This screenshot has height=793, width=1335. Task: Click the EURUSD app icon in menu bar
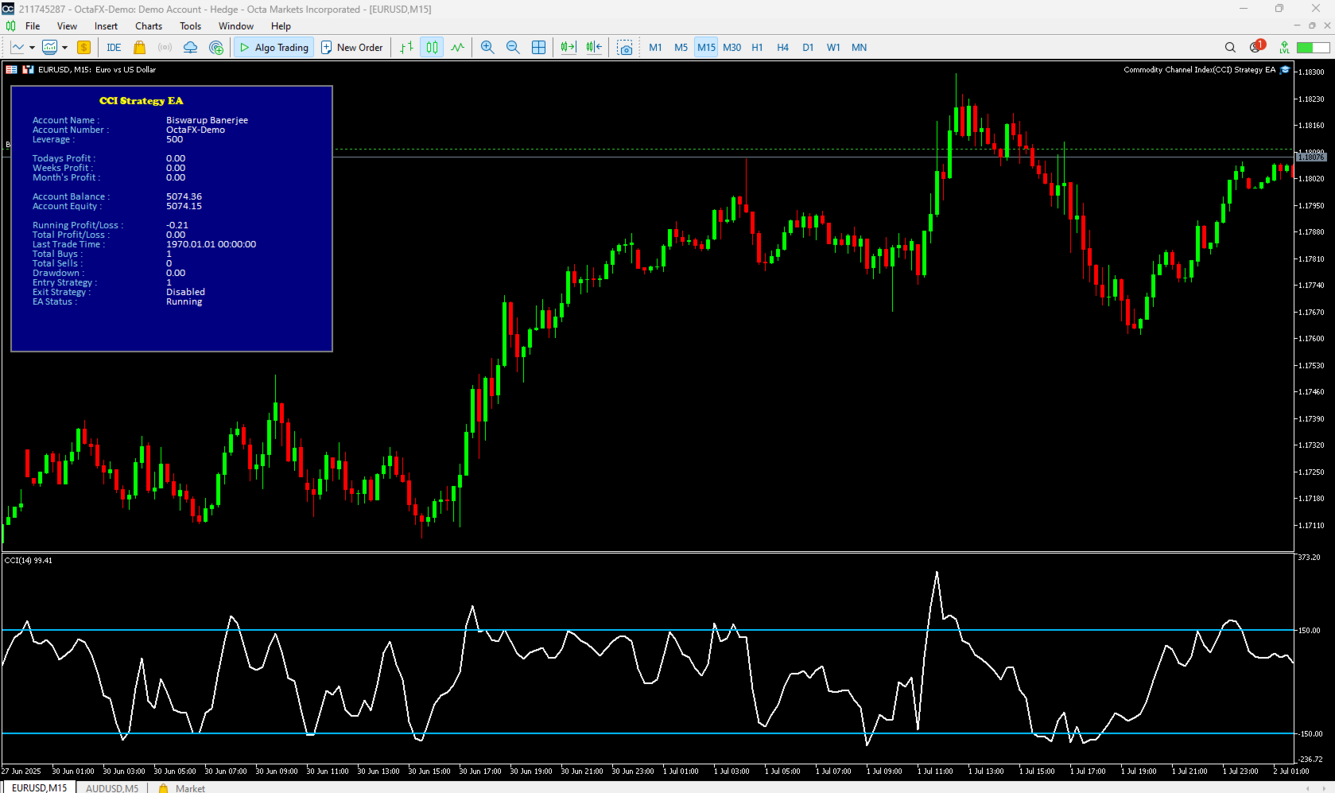tap(10, 26)
